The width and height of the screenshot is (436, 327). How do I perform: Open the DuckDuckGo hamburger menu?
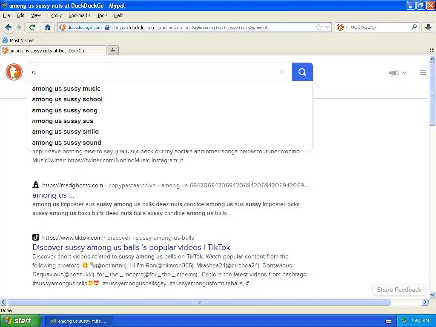coord(423,72)
